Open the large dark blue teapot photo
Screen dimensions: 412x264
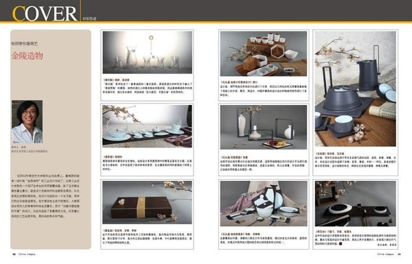tap(356, 88)
